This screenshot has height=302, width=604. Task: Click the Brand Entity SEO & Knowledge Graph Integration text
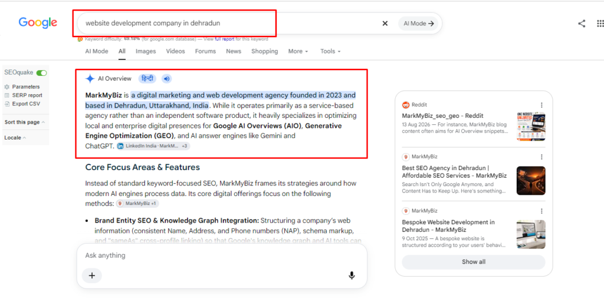(177, 221)
